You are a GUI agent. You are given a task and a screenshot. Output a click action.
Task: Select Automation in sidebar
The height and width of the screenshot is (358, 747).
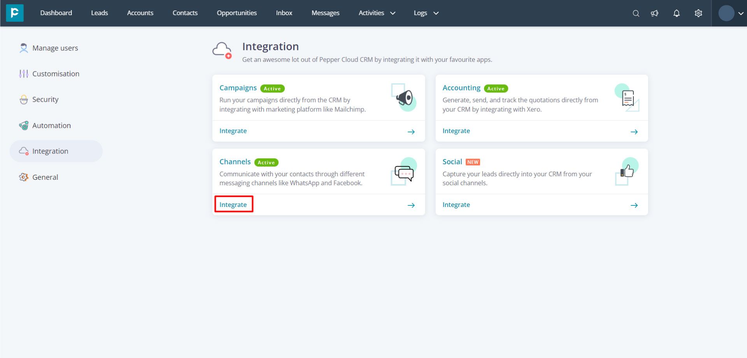[x=51, y=125]
